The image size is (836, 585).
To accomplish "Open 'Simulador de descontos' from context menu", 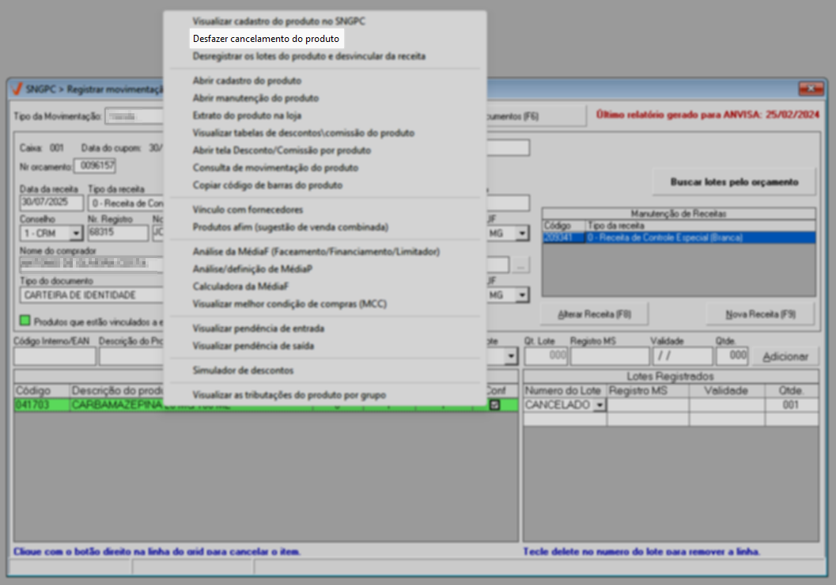I will [243, 370].
